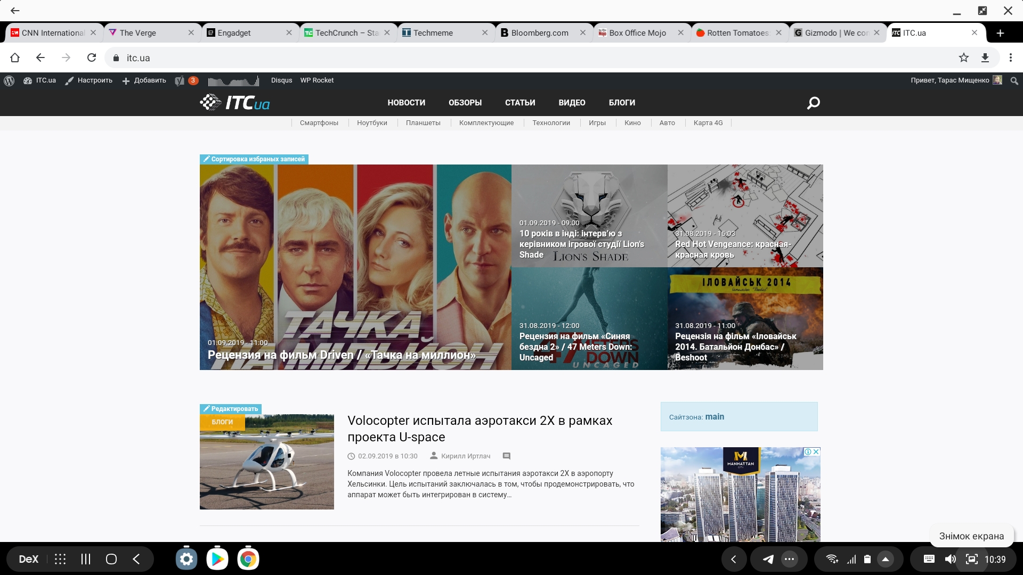Click the Редактировать button above article

tap(231, 409)
